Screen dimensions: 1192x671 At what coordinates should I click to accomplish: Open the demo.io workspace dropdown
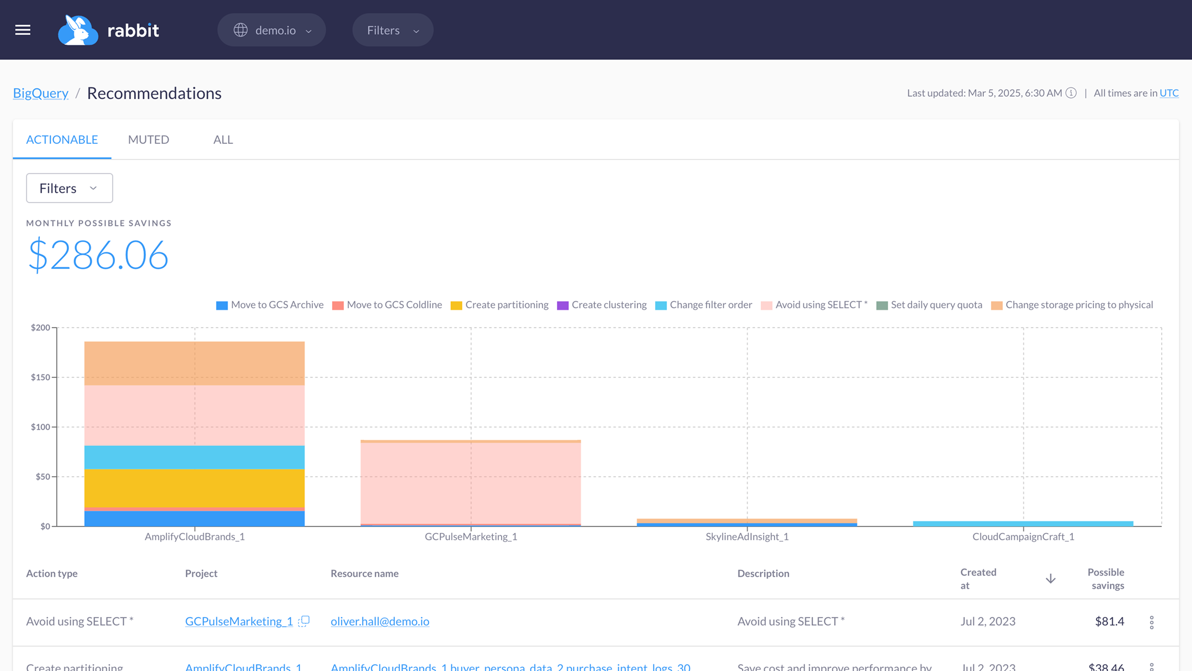[x=272, y=30]
